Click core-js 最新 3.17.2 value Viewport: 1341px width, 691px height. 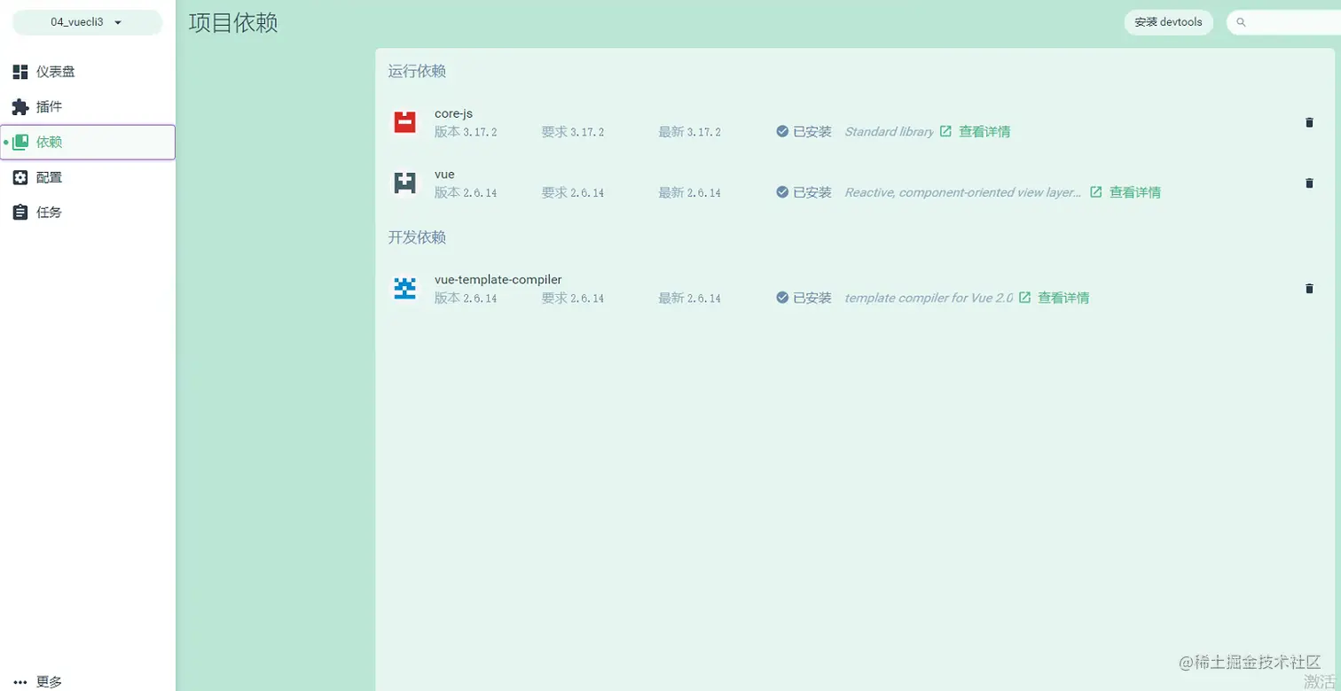click(x=690, y=132)
